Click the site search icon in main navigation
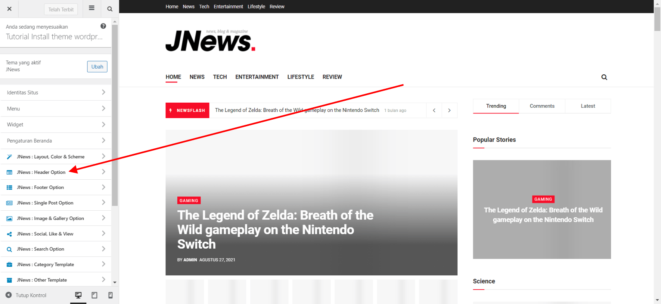661x304 pixels. (604, 77)
